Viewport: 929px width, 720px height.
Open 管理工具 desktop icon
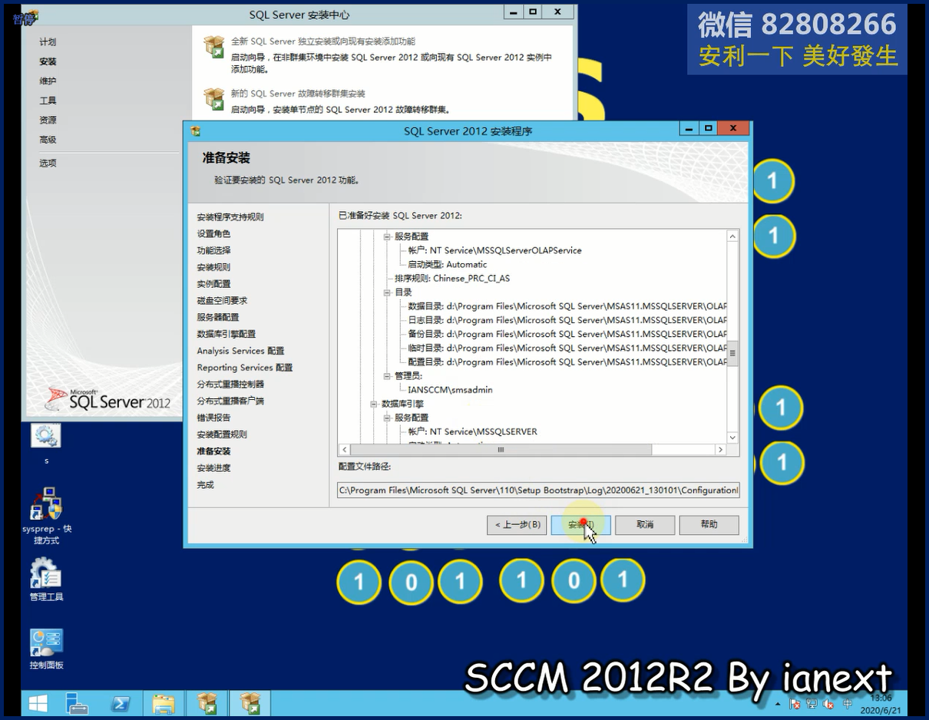click(x=46, y=573)
